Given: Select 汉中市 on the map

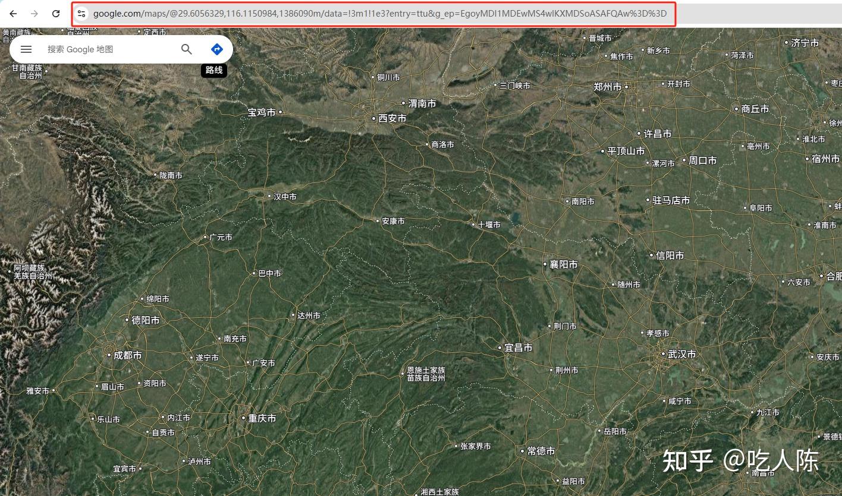Looking at the screenshot, I should [283, 196].
